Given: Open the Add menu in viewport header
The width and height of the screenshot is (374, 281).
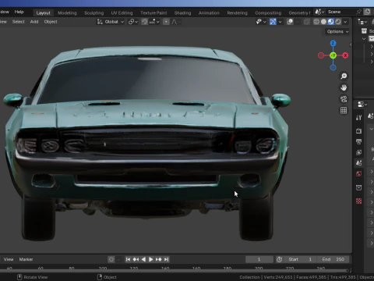Looking at the screenshot, I should pyautogui.click(x=34, y=22).
